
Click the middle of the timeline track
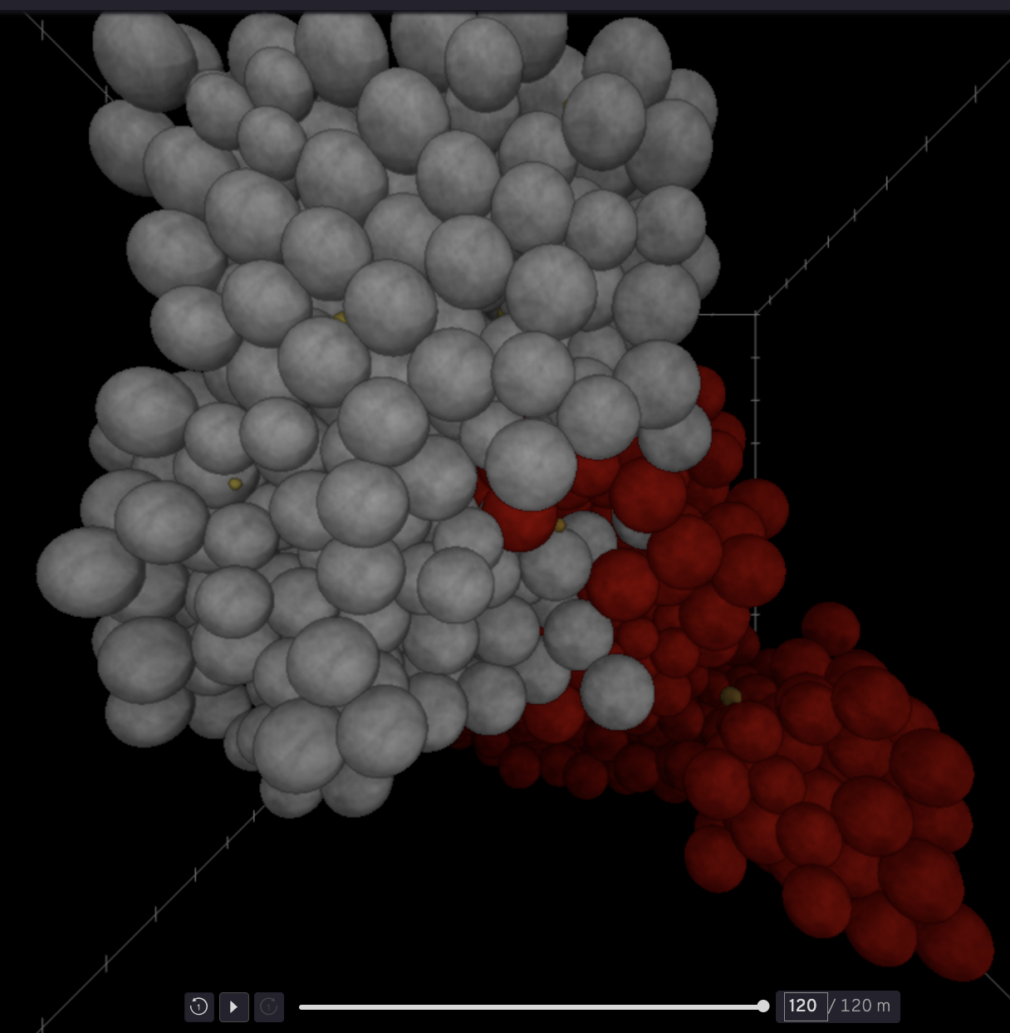(x=532, y=1006)
